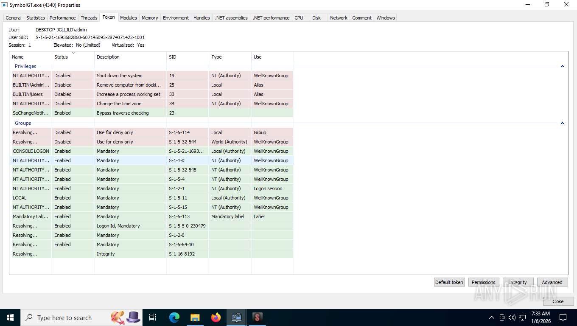Open the network status tray icon
577x326 pixels.
522,318
